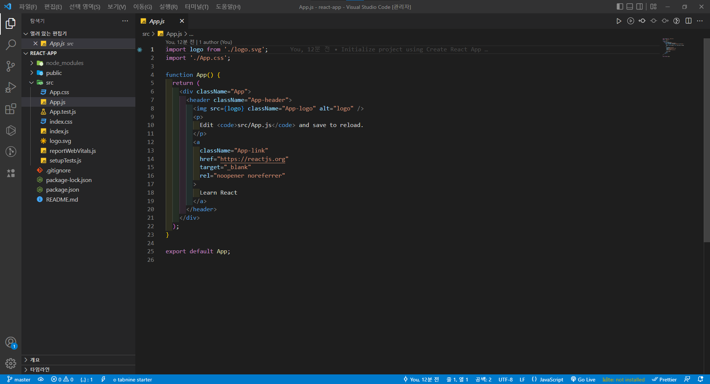Open setupTests.js file
Image resolution: width=710 pixels, height=384 pixels.
tap(78, 161)
